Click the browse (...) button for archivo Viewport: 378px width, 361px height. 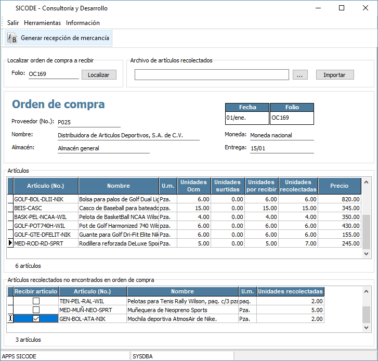click(x=299, y=75)
